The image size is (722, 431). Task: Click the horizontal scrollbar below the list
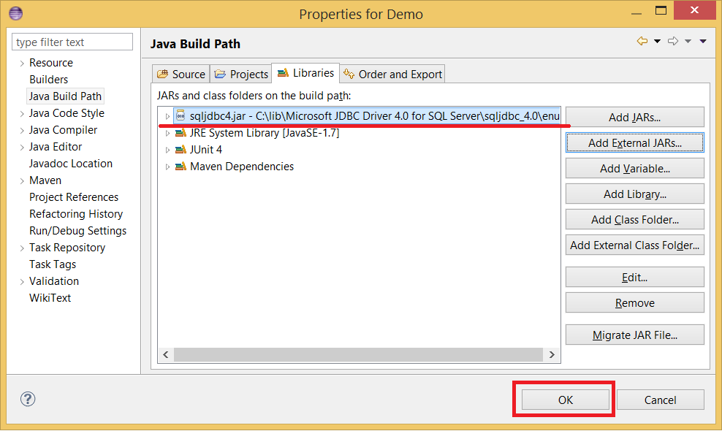pos(358,354)
